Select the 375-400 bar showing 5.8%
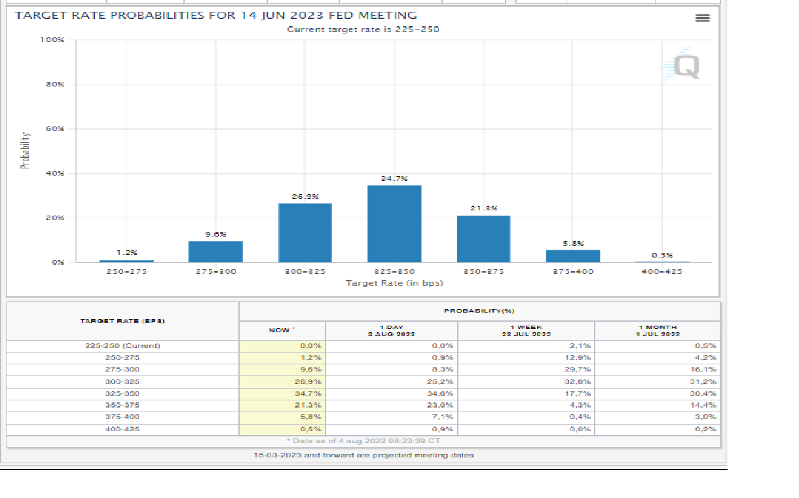 pyautogui.click(x=572, y=256)
